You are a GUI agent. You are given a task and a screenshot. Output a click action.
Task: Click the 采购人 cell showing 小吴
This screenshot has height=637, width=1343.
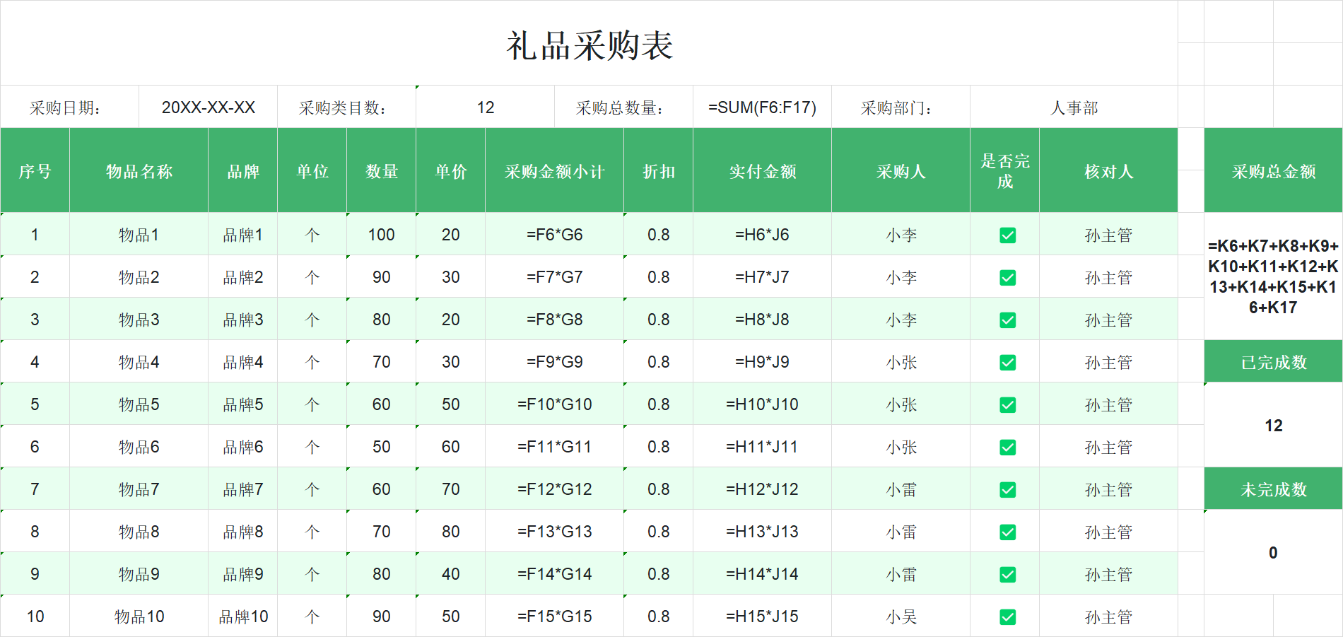[899, 616]
